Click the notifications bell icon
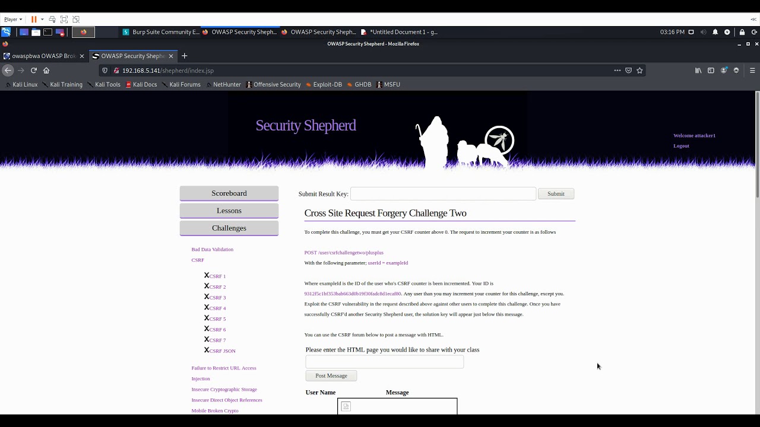Viewport: 760px width, 427px height. [x=715, y=32]
